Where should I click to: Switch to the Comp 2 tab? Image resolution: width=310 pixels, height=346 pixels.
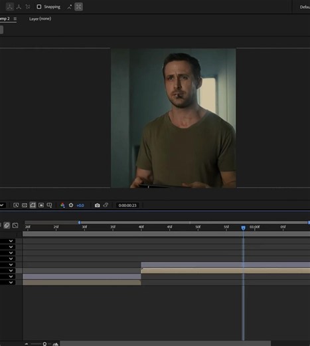tap(5, 19)
